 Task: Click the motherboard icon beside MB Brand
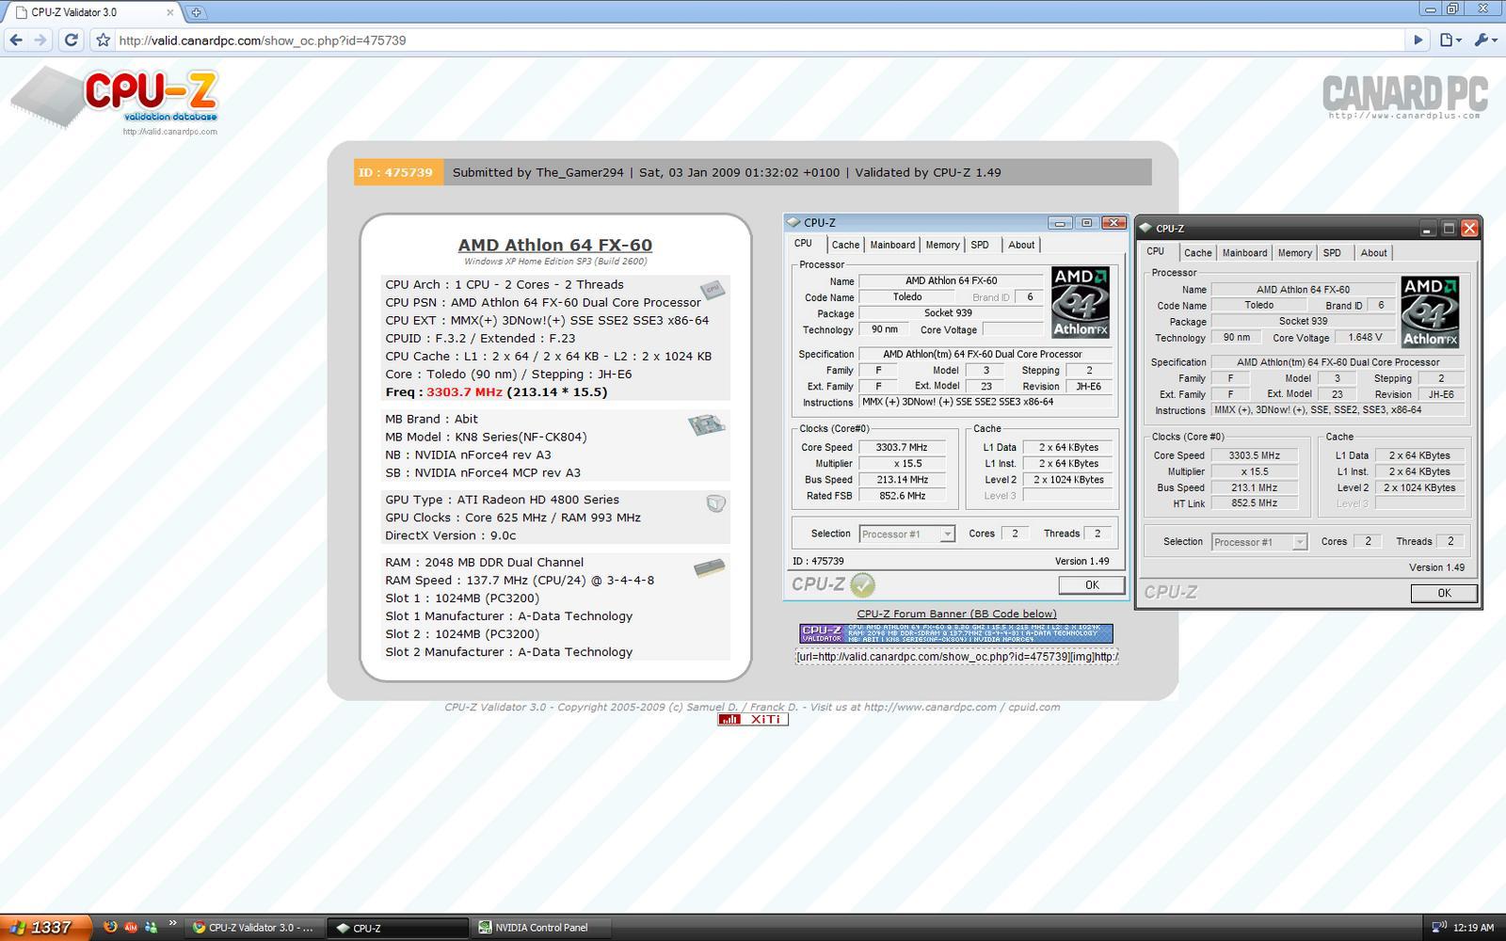[707, 425]
